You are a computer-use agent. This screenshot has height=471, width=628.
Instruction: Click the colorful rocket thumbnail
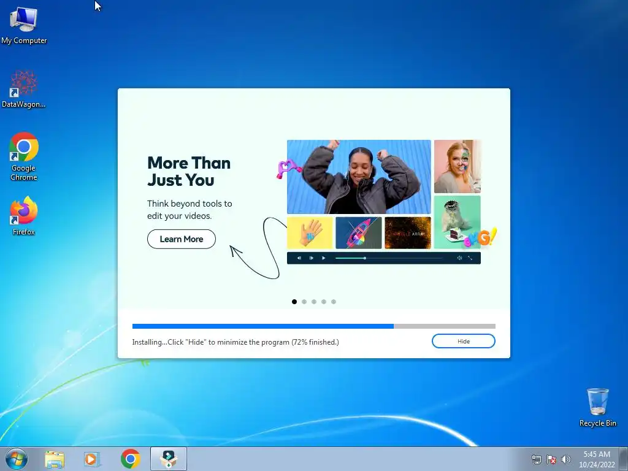pyautogui.click(x=358, y=232)
